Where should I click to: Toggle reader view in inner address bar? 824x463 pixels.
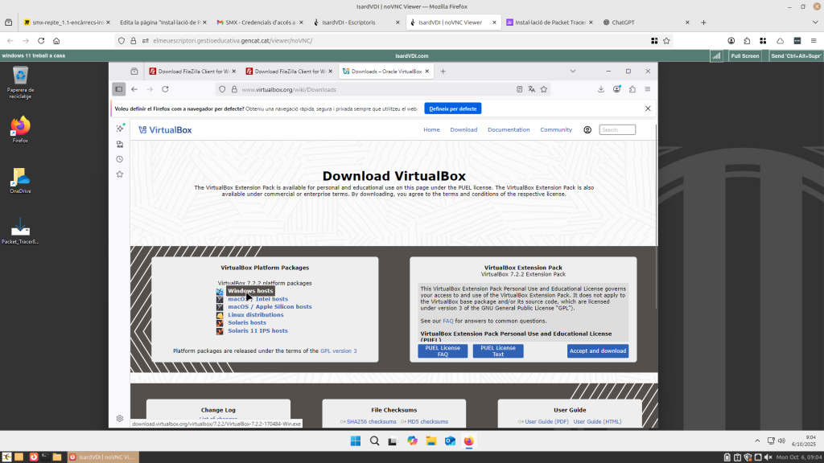pyautogui.click(x=519, y=89)
